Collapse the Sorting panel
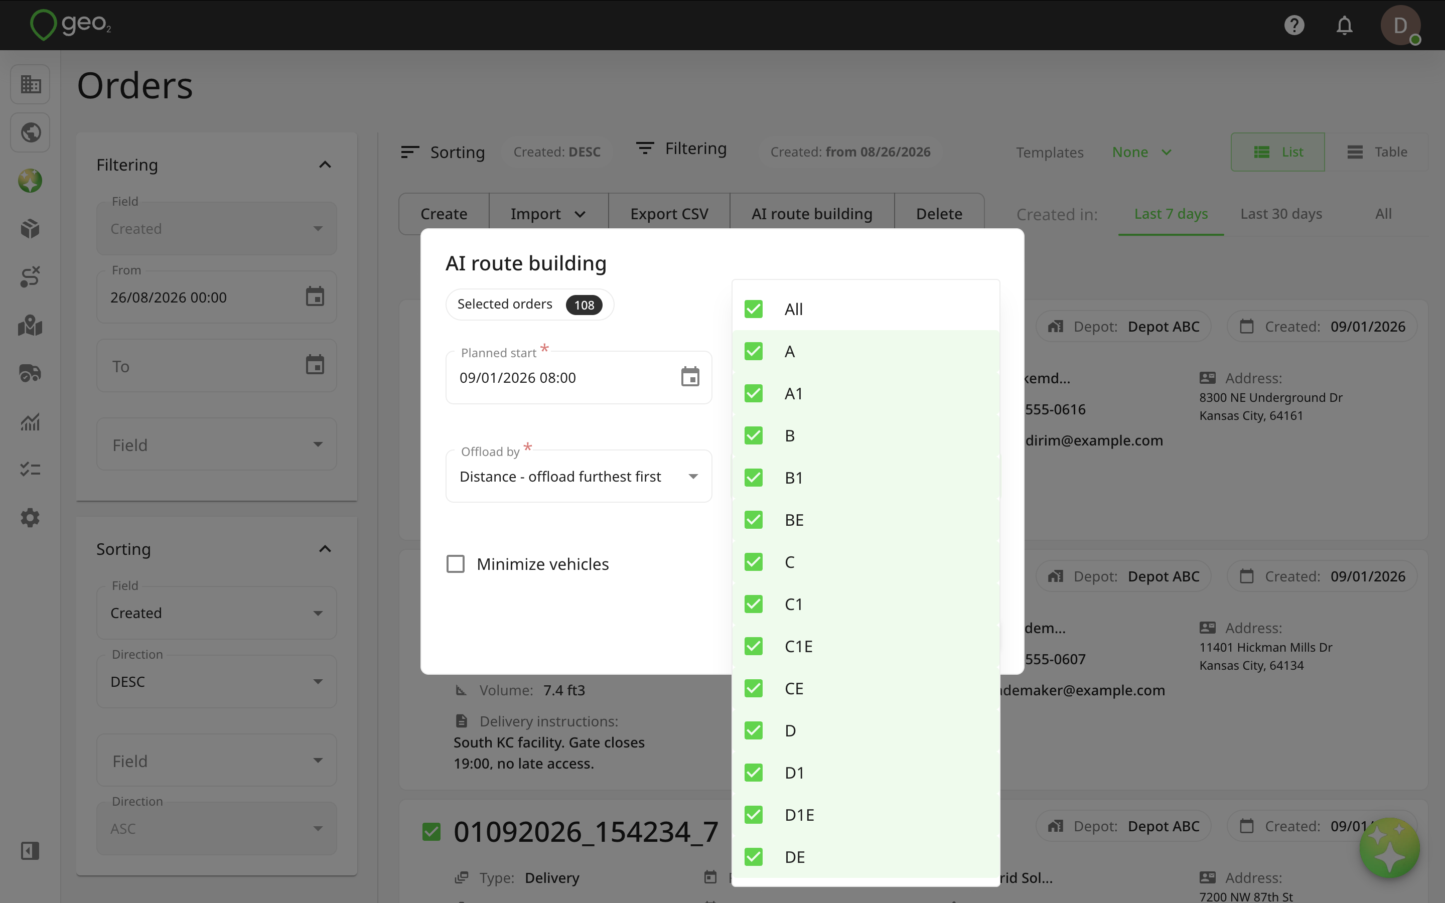 tap(325, 549)
